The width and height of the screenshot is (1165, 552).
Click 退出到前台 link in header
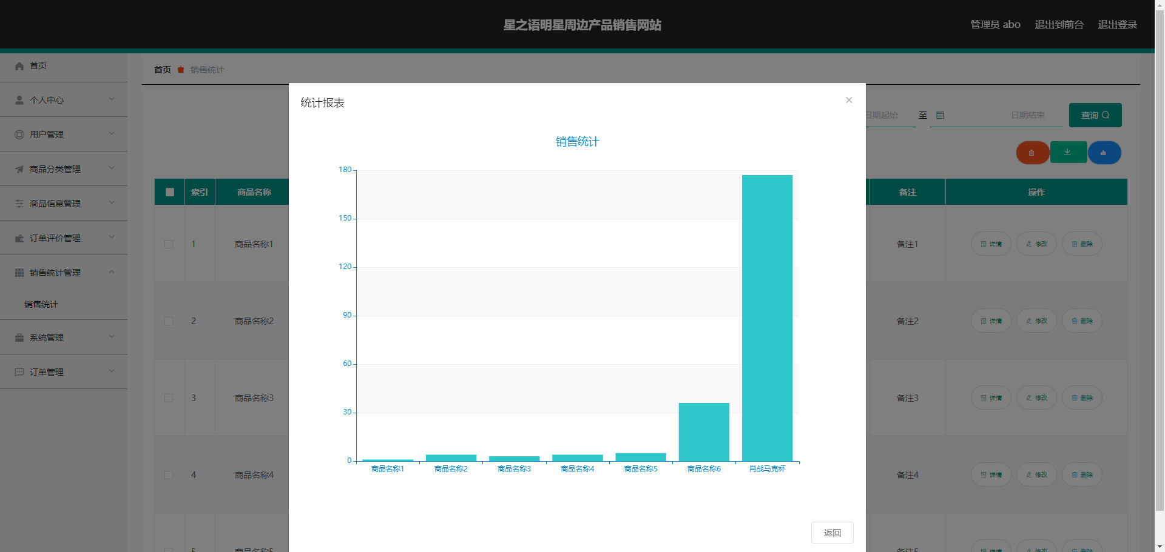[x=1059, y=24]
